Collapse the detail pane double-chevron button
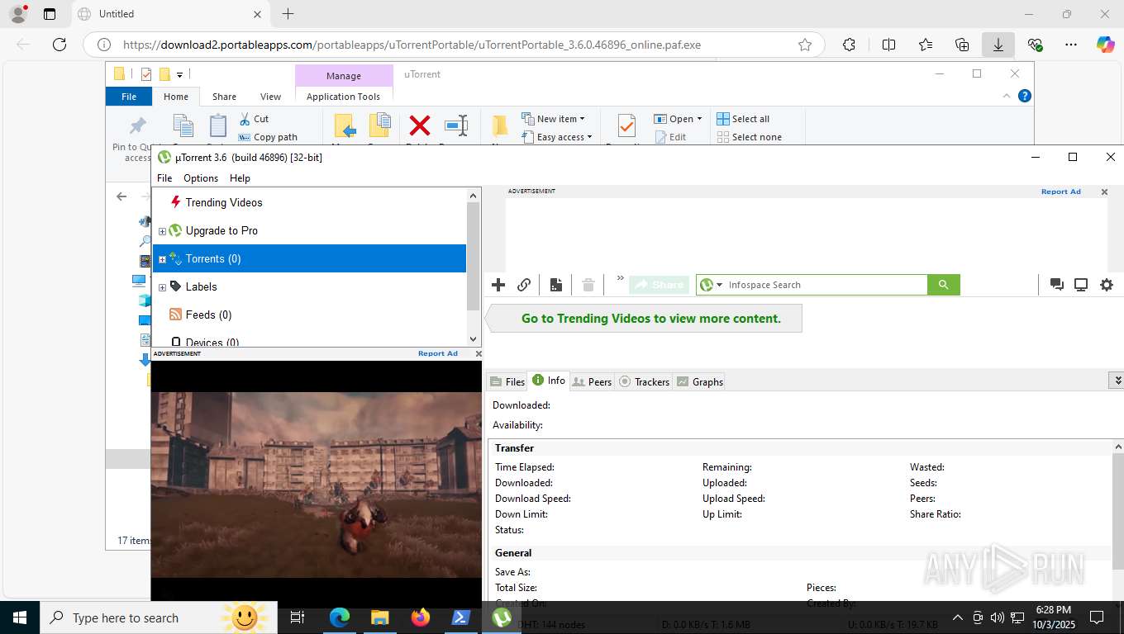 [1117, 381]
